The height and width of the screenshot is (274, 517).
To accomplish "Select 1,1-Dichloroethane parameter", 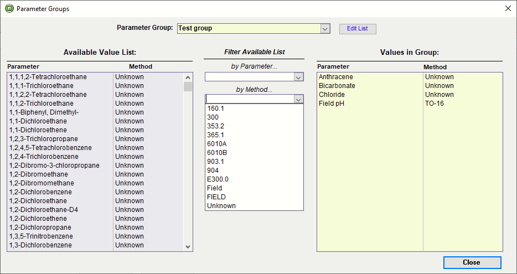I will [95, 121].
